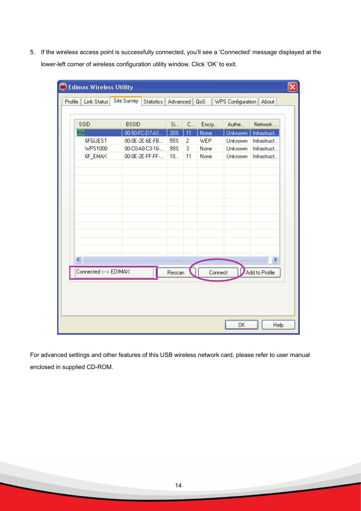Click the 55% signal value

tap(174, 141)
